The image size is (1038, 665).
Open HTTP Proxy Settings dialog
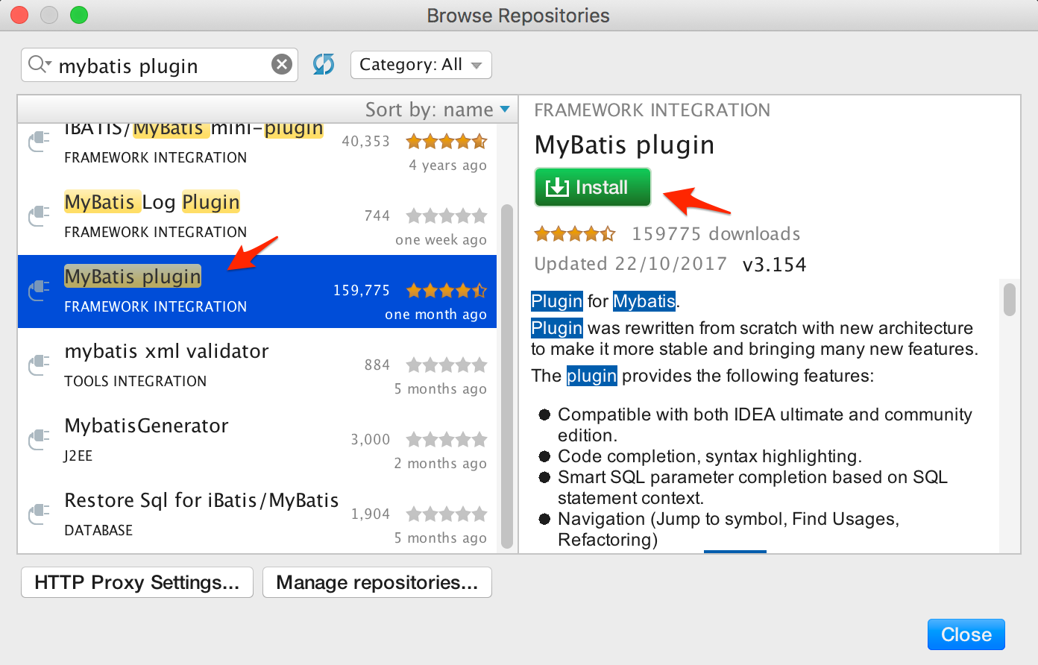pyautogui.click(x=137, y=582)
